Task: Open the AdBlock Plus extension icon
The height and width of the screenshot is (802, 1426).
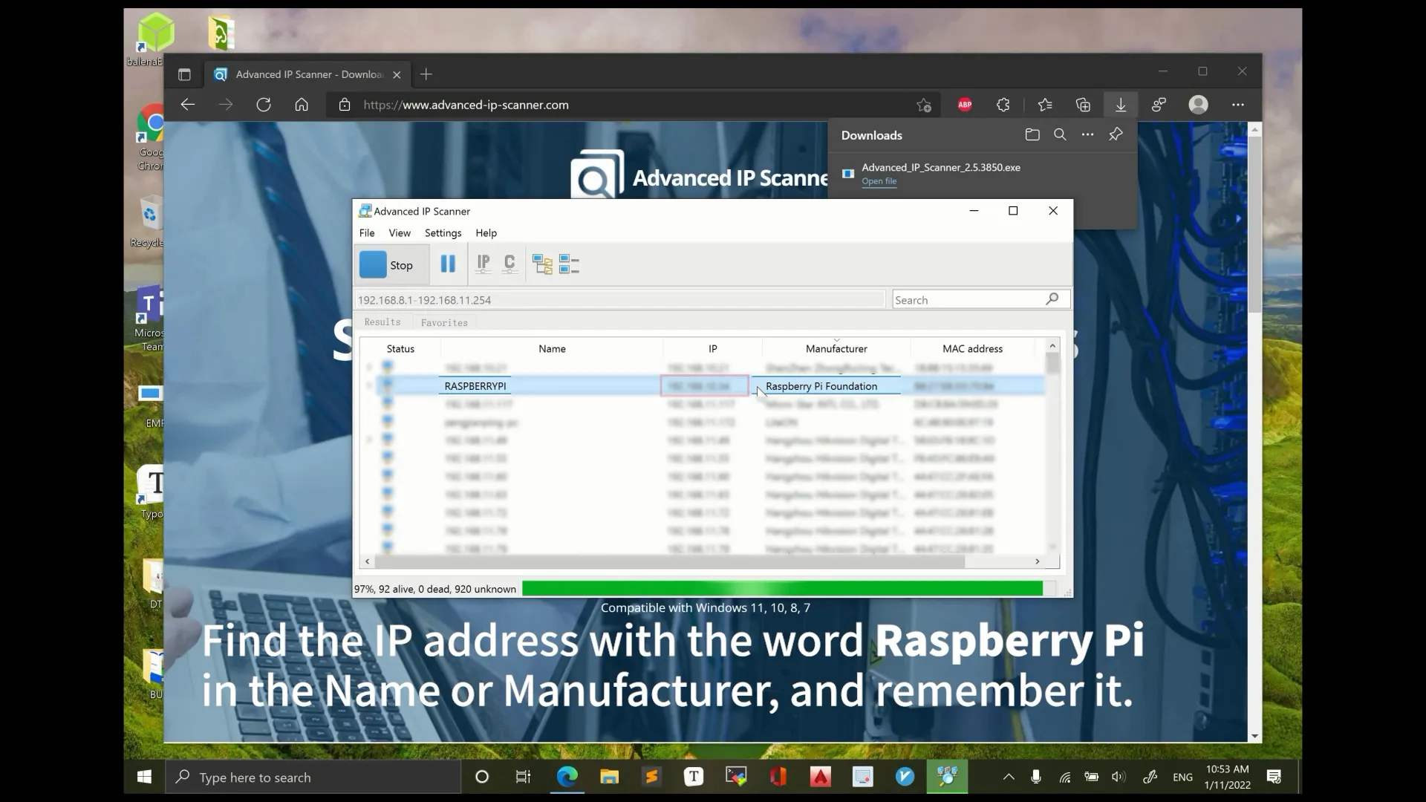Action: 965,105
